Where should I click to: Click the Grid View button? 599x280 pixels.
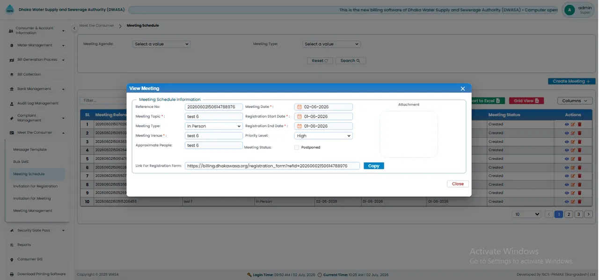click(x=526, y=101)
